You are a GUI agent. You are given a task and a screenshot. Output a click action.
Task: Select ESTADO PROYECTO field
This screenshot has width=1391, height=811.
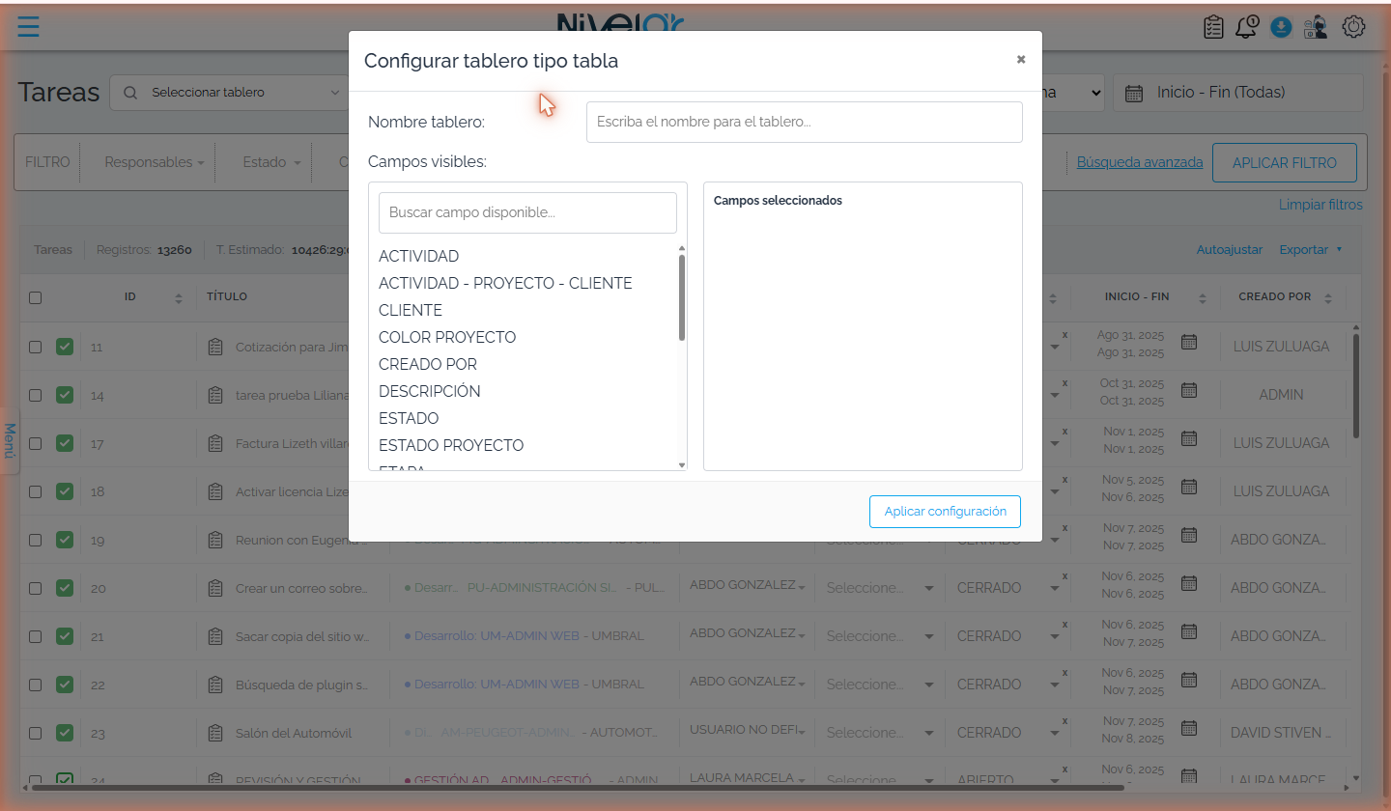tap(451, 445)
